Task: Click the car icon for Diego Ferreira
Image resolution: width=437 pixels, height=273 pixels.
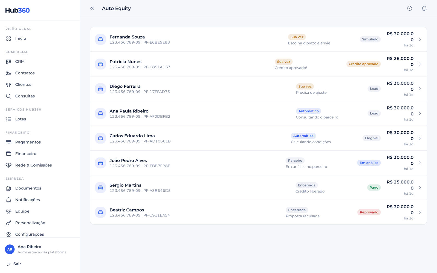Action: coord(101,89)
